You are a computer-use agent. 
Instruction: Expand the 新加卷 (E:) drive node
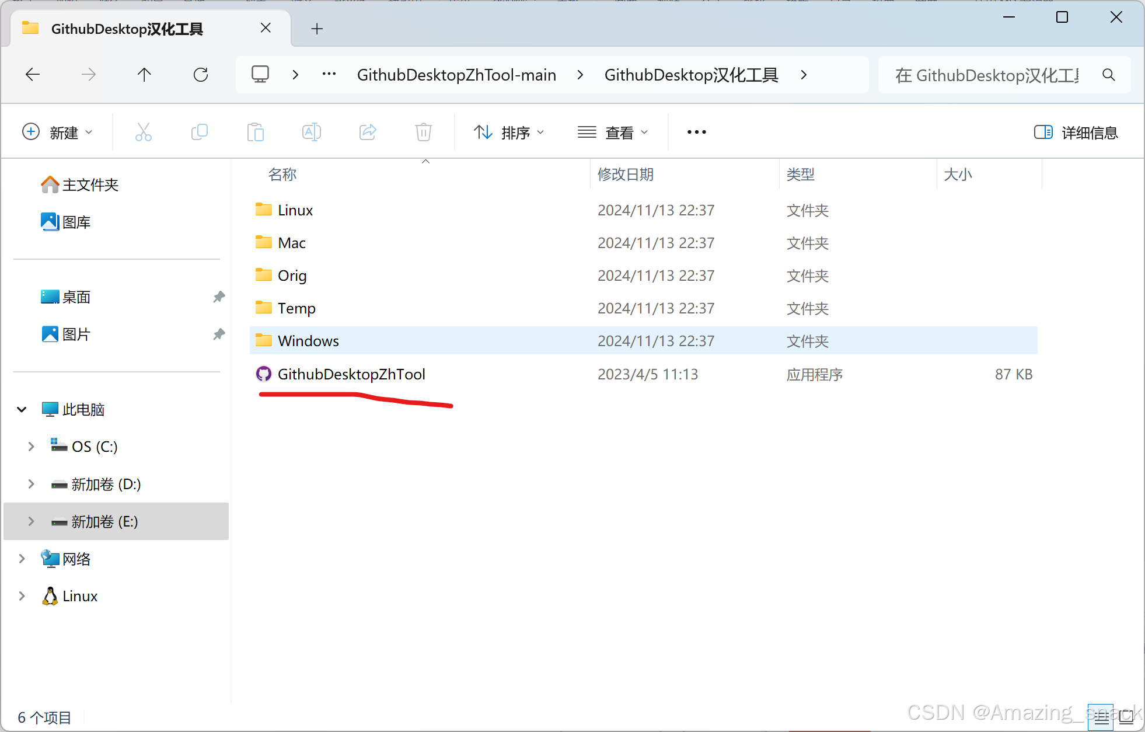click(x=31, y=521)
